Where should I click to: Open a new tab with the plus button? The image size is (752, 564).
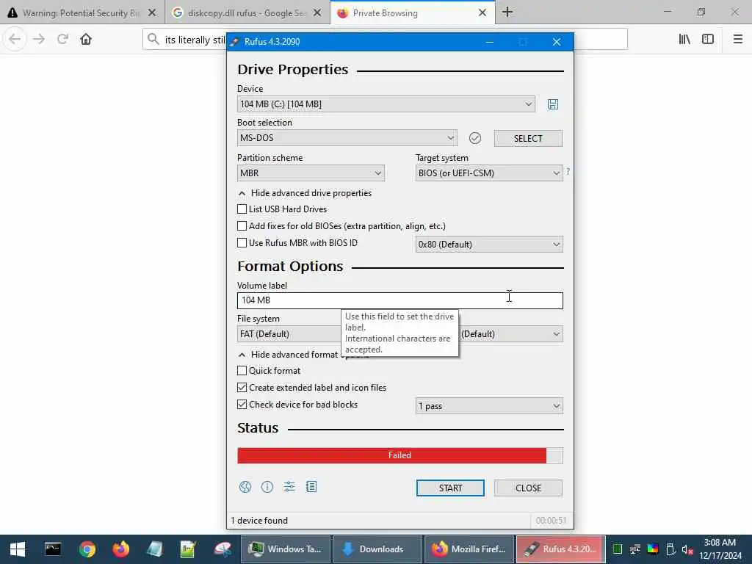507,12
